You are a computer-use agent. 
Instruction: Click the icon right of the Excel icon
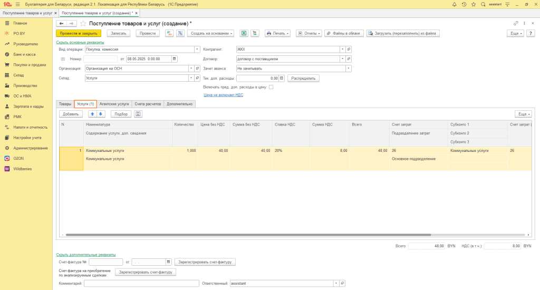coord(255,33)
